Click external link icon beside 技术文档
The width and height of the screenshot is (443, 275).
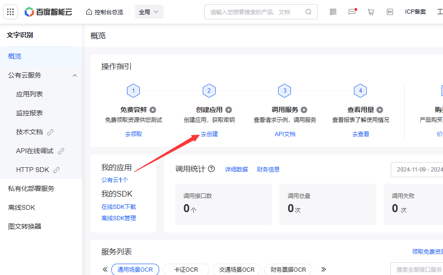pos(50,132)
